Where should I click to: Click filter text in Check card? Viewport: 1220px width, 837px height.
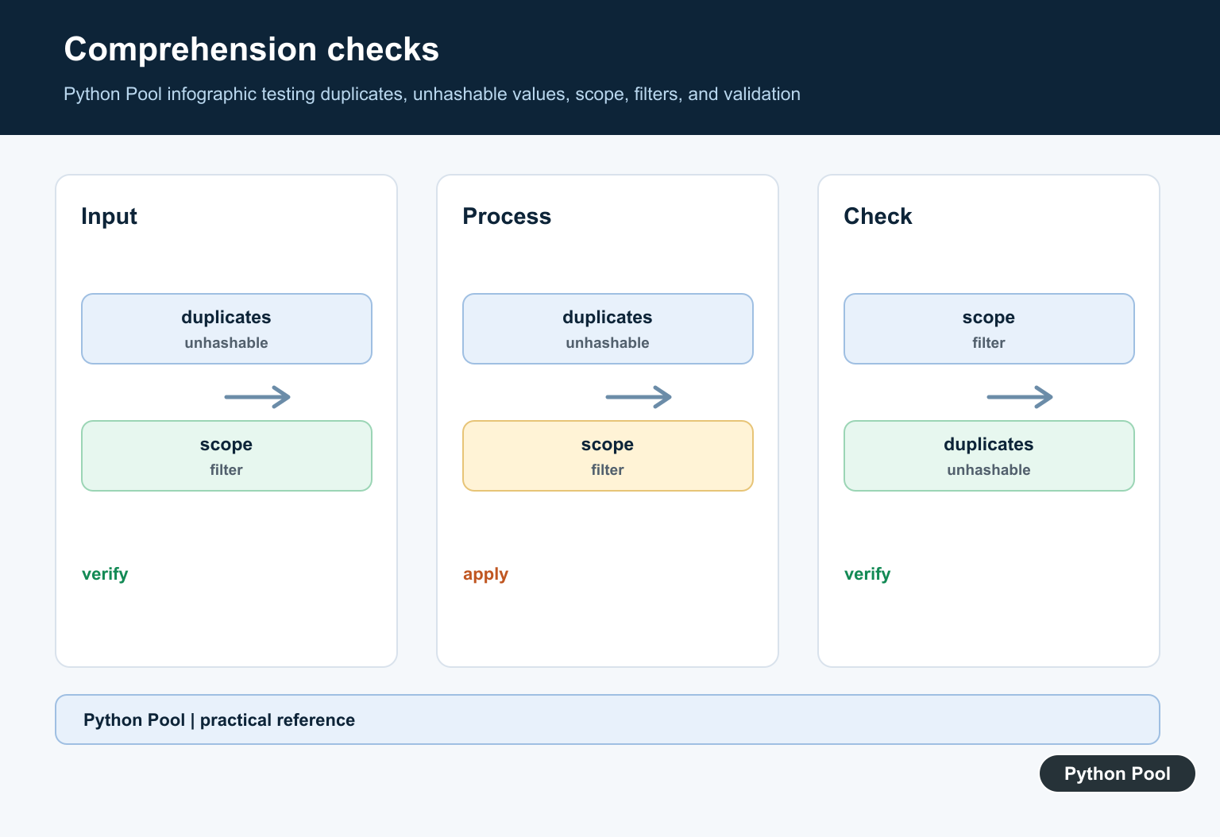coord(989,343)
